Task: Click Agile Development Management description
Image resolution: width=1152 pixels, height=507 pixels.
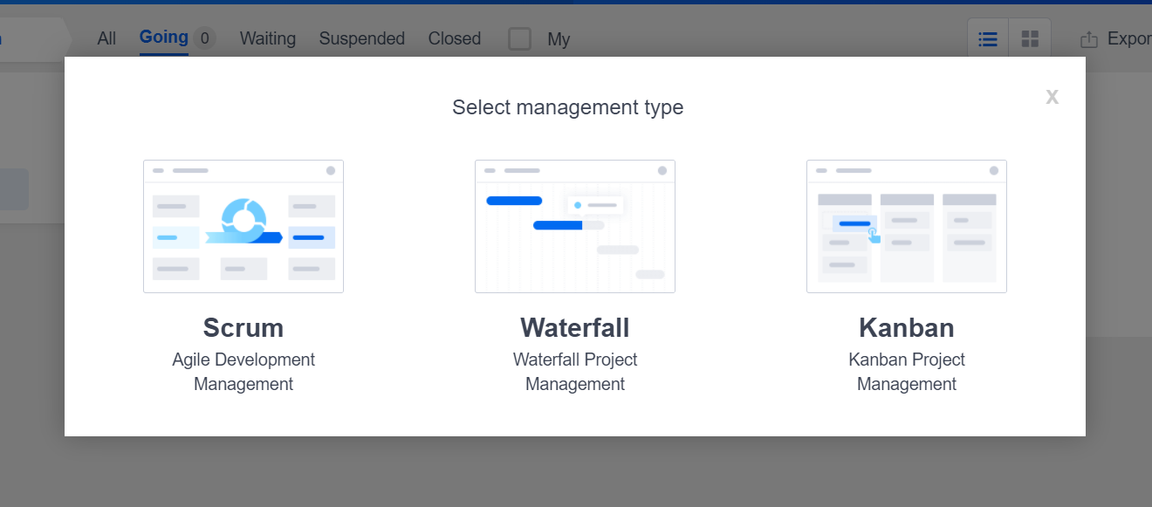Action: pos(243,372)
